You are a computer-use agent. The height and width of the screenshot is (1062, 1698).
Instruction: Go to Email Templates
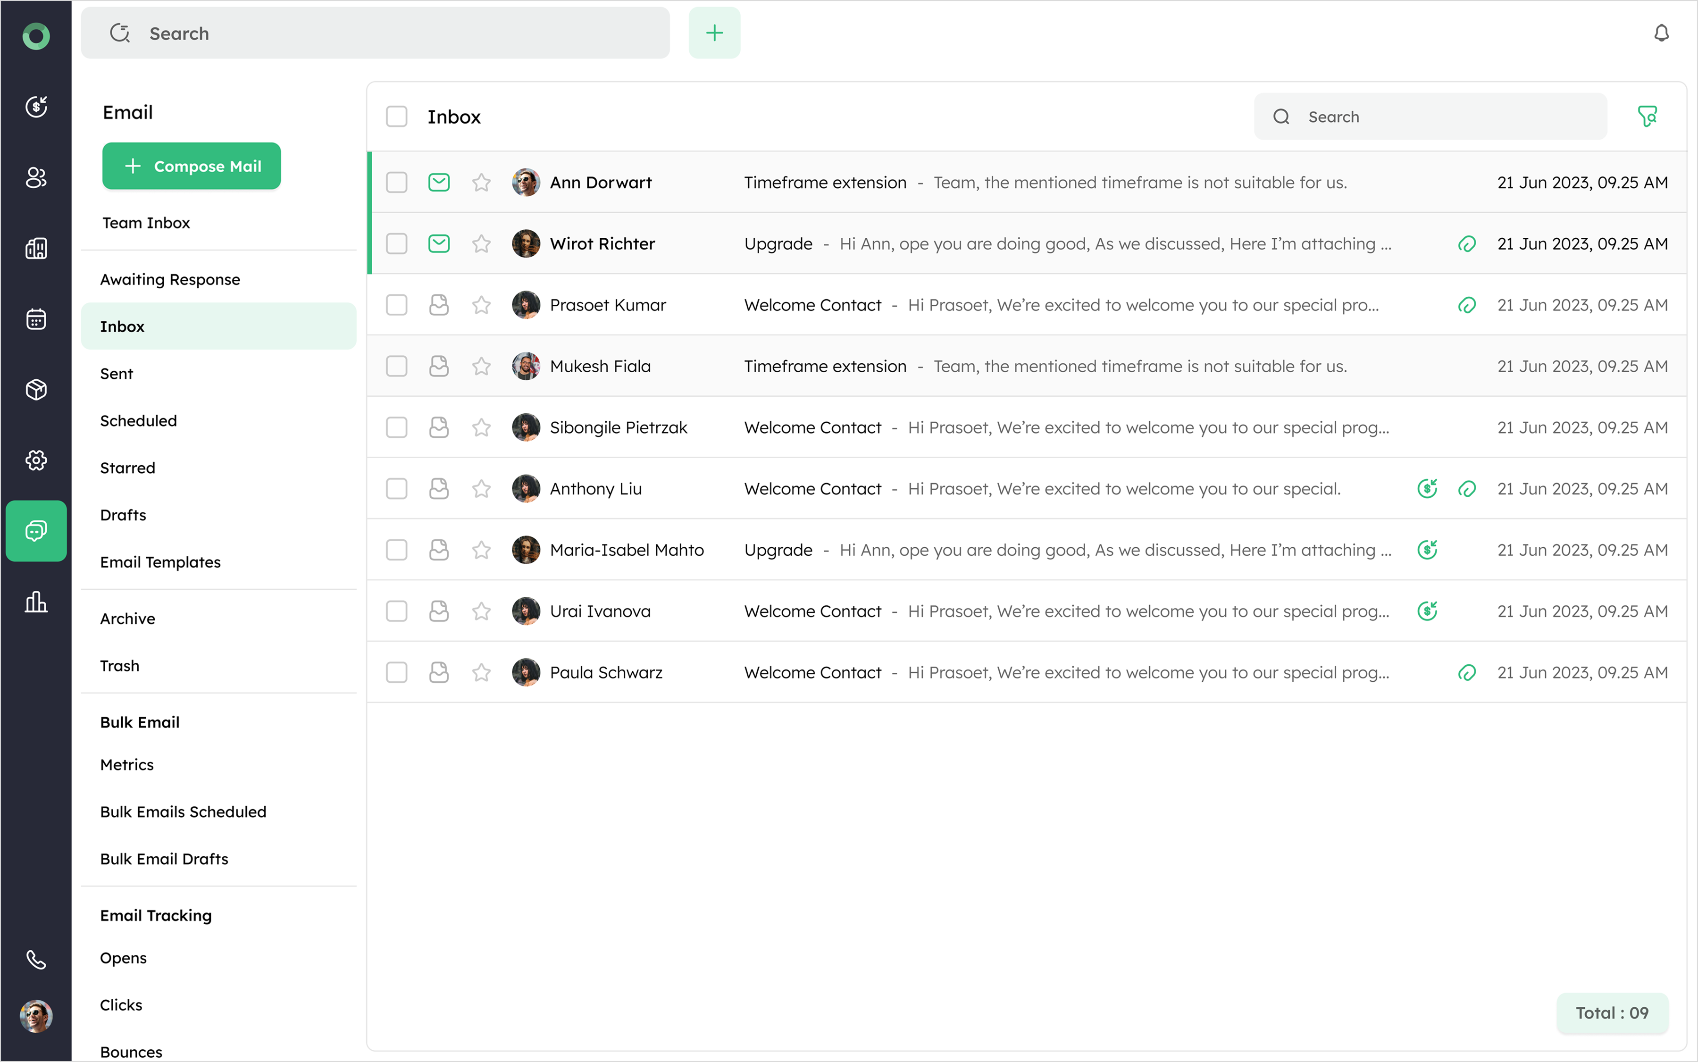point(160,562)
